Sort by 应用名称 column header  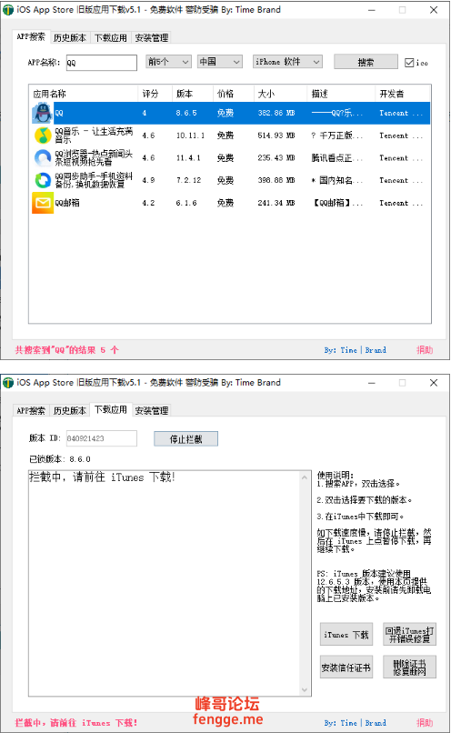pos(84,94)
